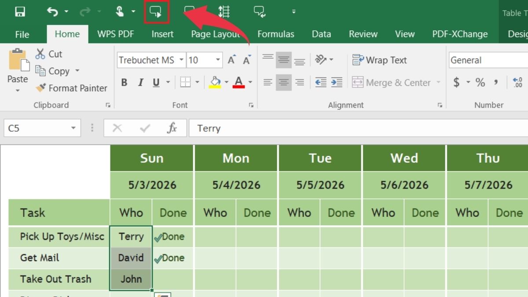
Task: Toggle italic formatting
Action: click(x=141, y=82)
